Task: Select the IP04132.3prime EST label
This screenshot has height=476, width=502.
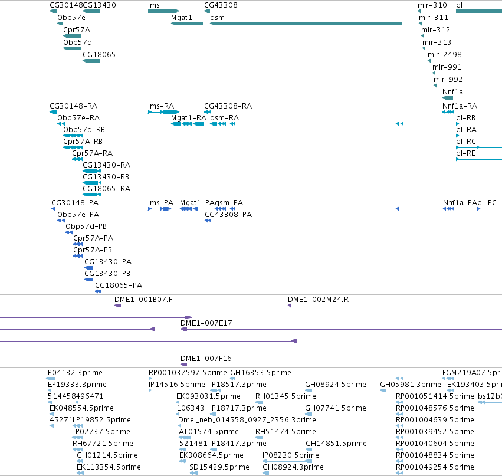Action: click(x=74, y=373)
